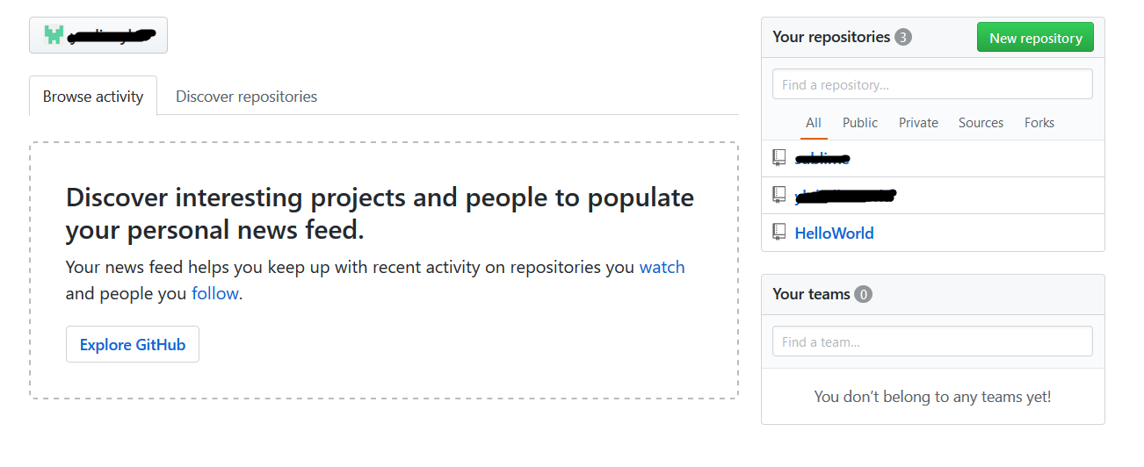
Task: Click the book icon of second repository
Action: 778,195
